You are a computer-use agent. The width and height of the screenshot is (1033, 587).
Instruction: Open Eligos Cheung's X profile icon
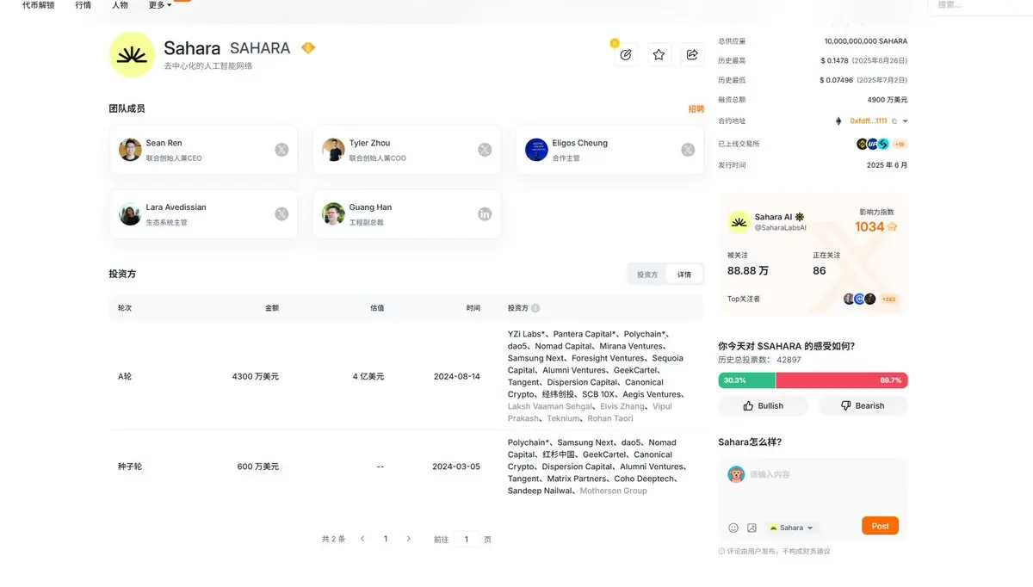click(x=688, y=150)
